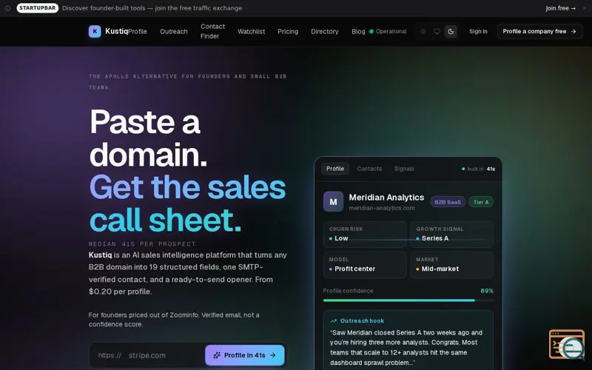The image size is (592, 370).
Task: Open the Directory nav item
Action: click(x=325, y=32)
